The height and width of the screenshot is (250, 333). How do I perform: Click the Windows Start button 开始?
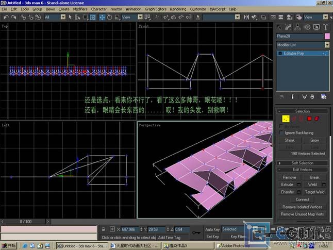point(9,246)
